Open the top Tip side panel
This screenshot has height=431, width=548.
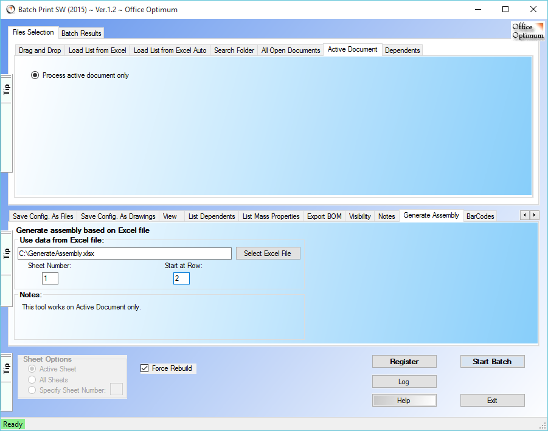6,89
